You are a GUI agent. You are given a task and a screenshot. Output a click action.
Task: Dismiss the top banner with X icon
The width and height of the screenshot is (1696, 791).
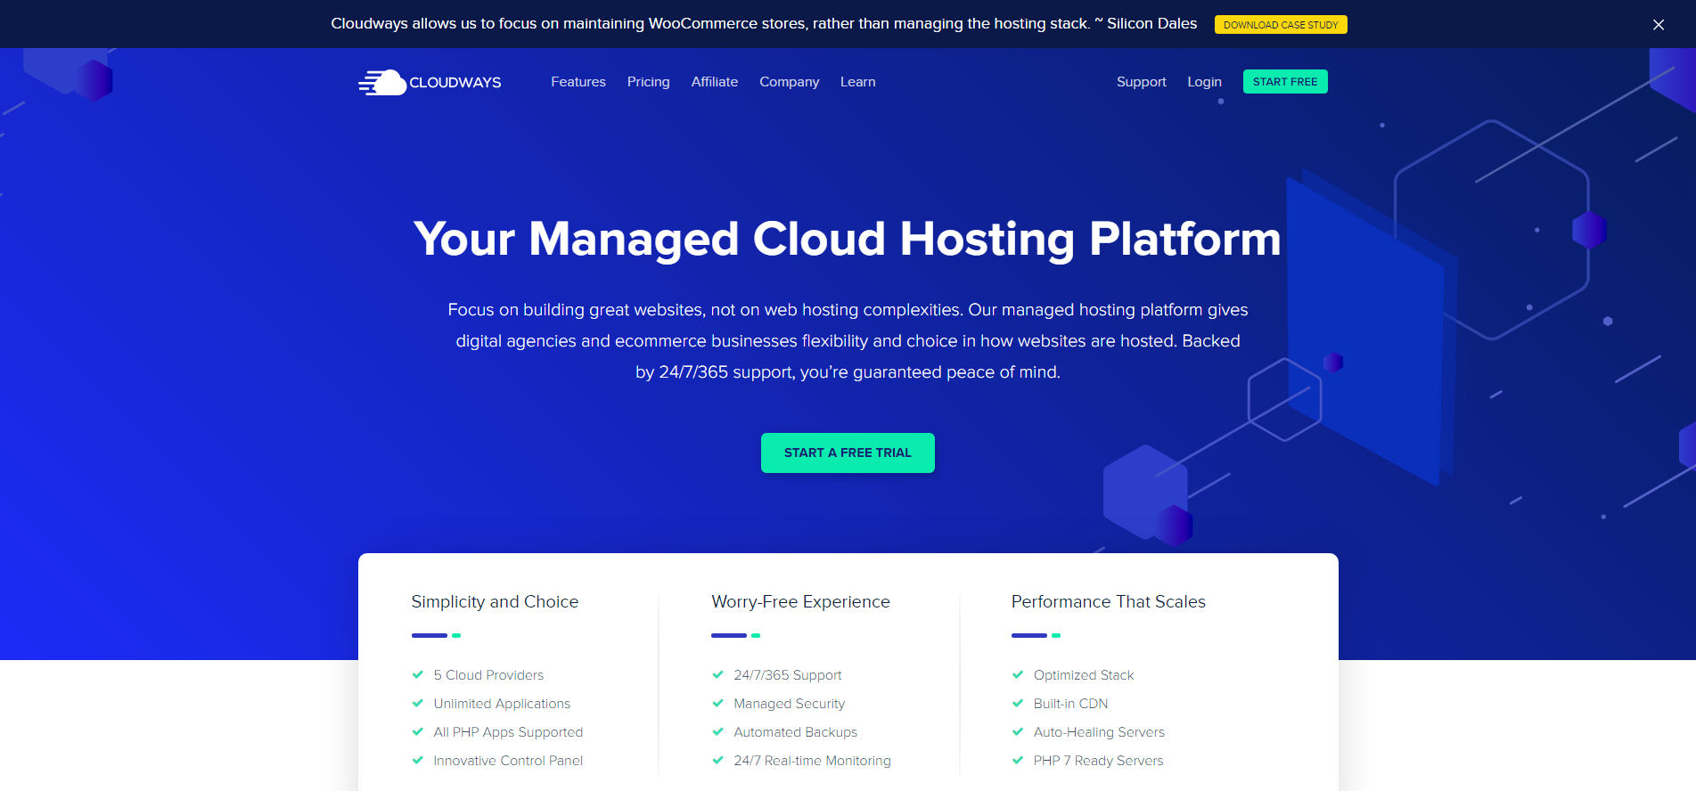click(x=1658, y=25)
